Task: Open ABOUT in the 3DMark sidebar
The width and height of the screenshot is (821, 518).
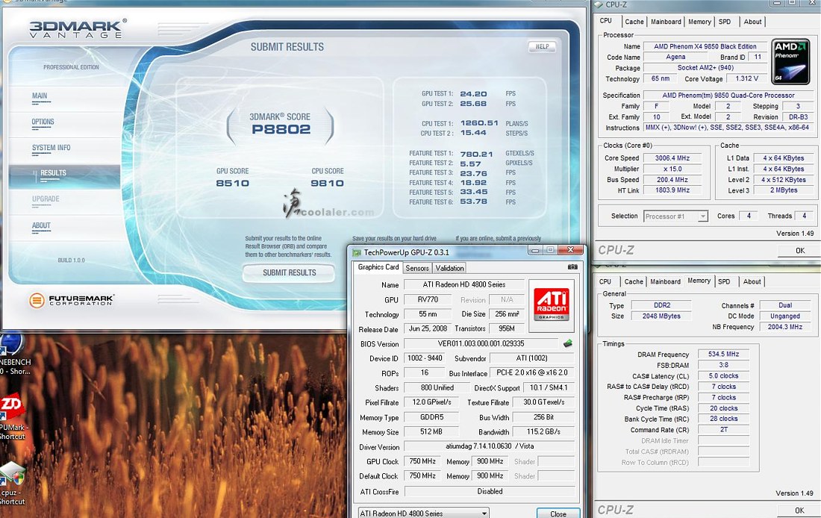Action: point(41,225)
